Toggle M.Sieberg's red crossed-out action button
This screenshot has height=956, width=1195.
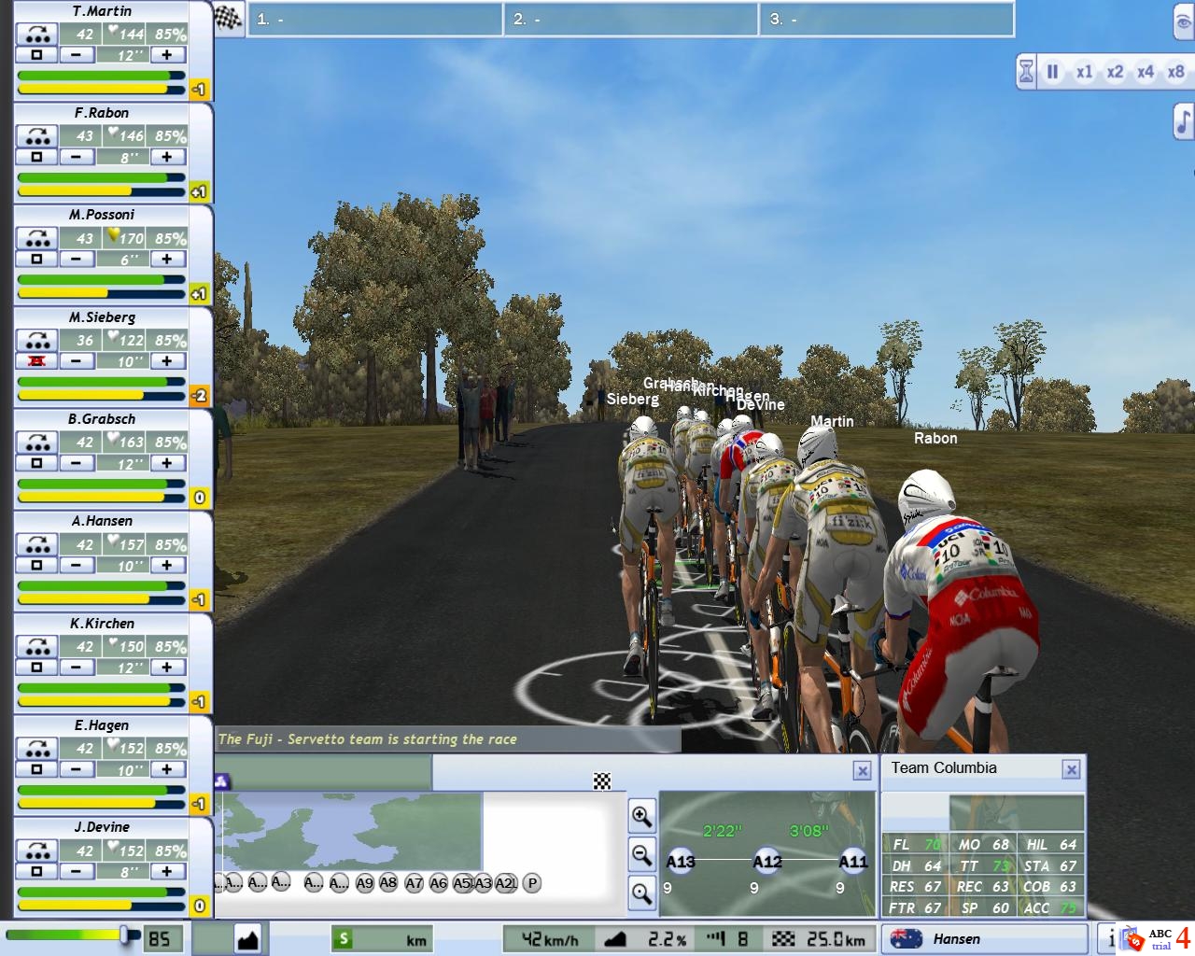point(37,361)
